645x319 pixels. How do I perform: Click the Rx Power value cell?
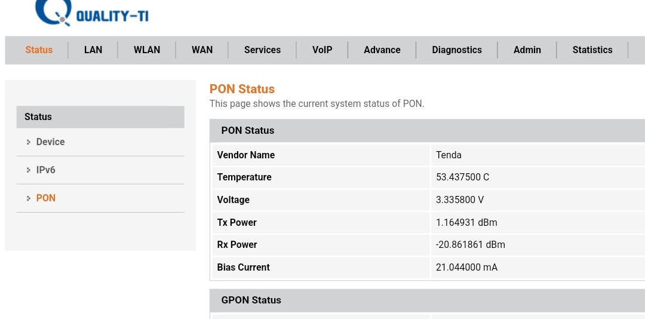click(470, 245)
